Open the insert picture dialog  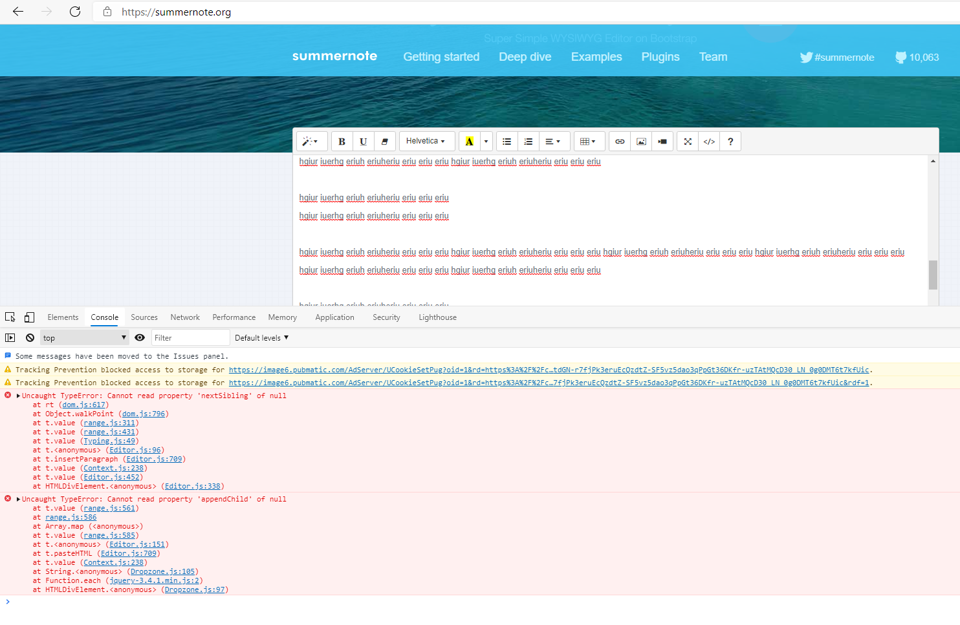pos(641,141)
